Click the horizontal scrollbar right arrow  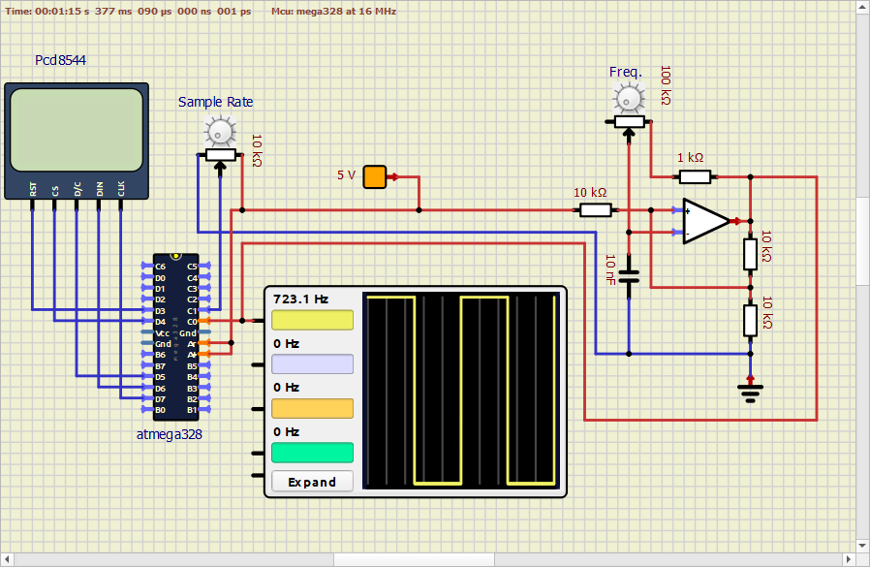[849, 559]
